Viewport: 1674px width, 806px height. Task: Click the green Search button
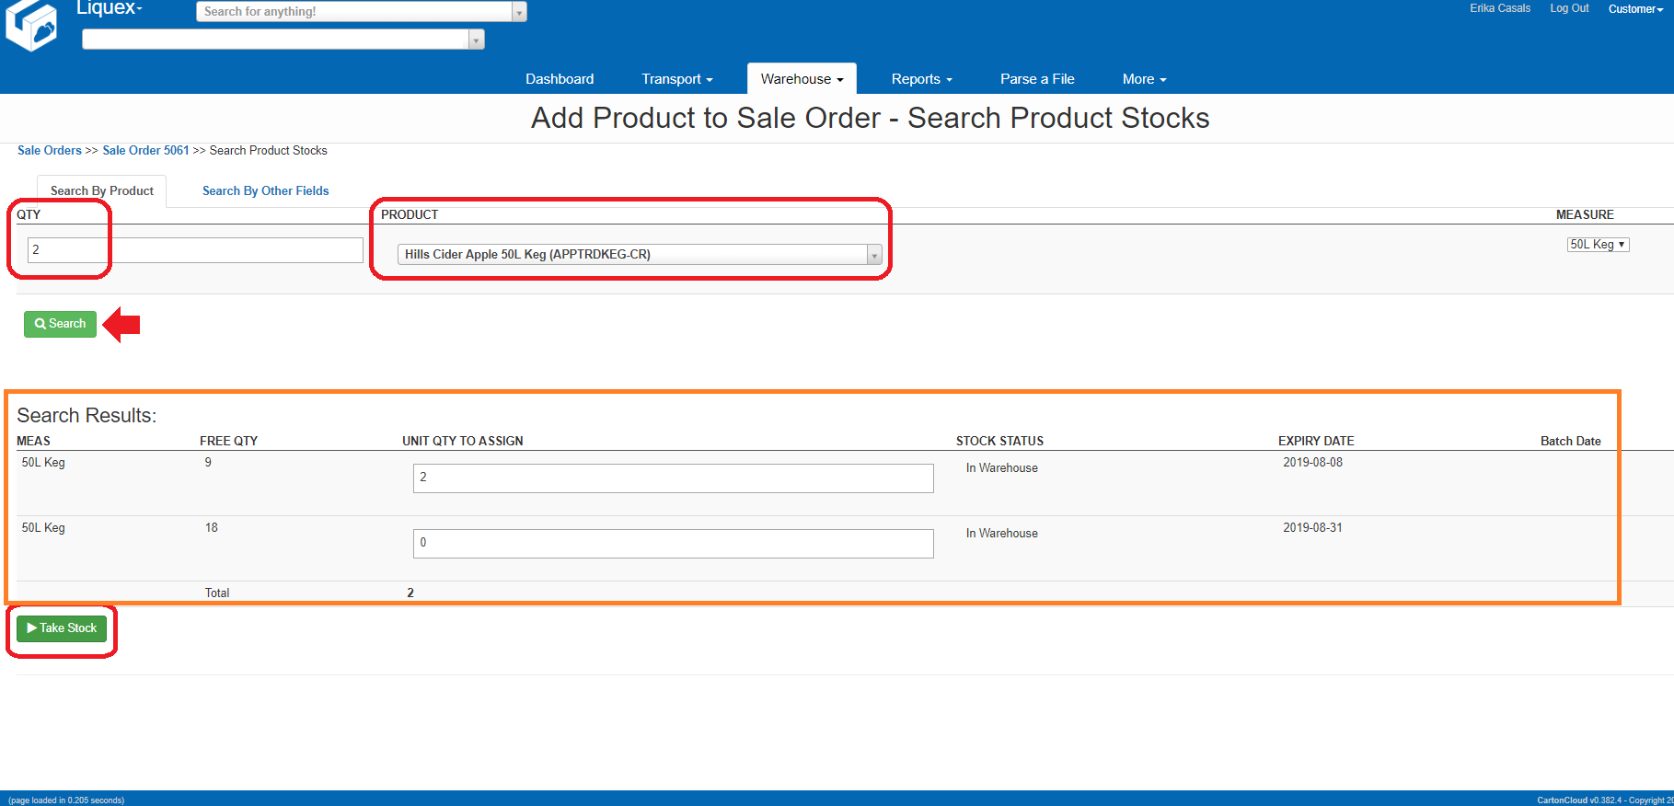[x=60, y=324]
